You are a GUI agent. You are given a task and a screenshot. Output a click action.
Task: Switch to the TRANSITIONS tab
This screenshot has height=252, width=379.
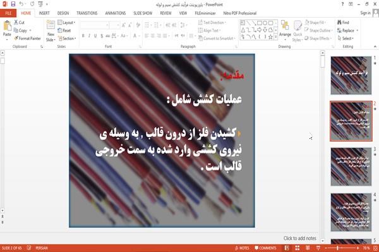click(x=87, y=13)
